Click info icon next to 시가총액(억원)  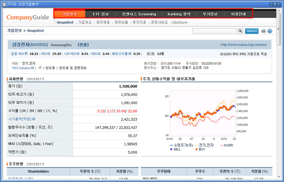click(x=33, y=119)
